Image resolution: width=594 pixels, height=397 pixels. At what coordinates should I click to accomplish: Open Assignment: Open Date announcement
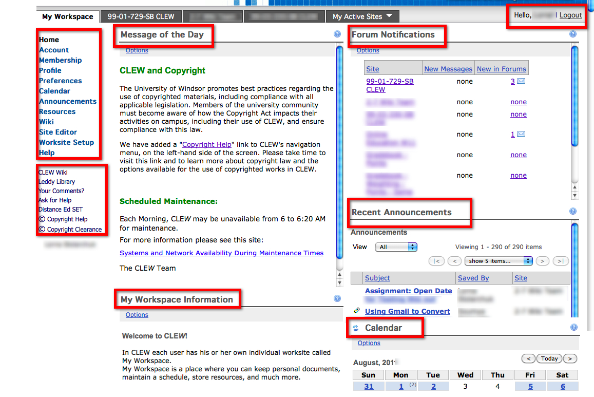pyautogui.click(x=408, y=291)
